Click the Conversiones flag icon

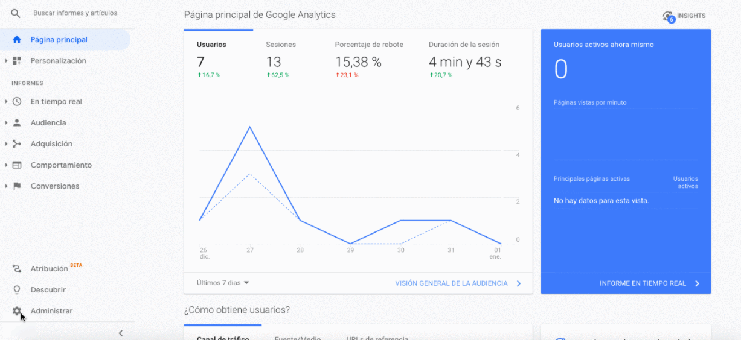[17, 186]
